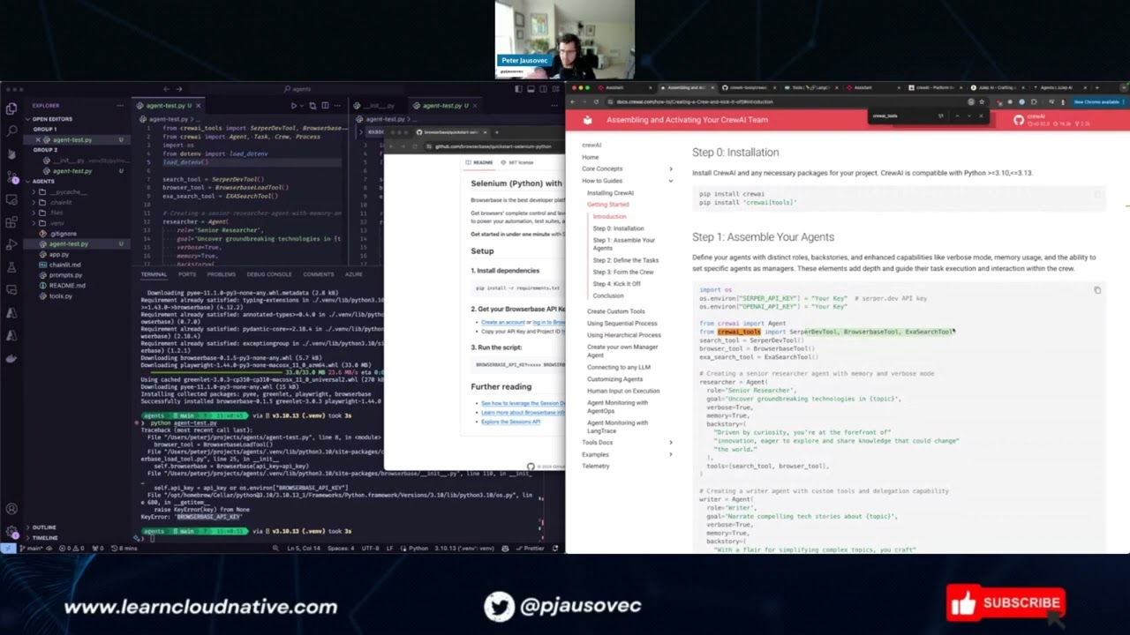Switch to the DEBUG CONSOLE panel tab
This screenshot has height=635, width=1130.
pos(269,274)
